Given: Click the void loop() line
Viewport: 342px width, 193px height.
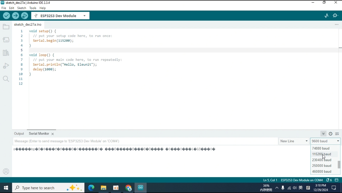Looking at the screenshot, I should tap(41, 55).
